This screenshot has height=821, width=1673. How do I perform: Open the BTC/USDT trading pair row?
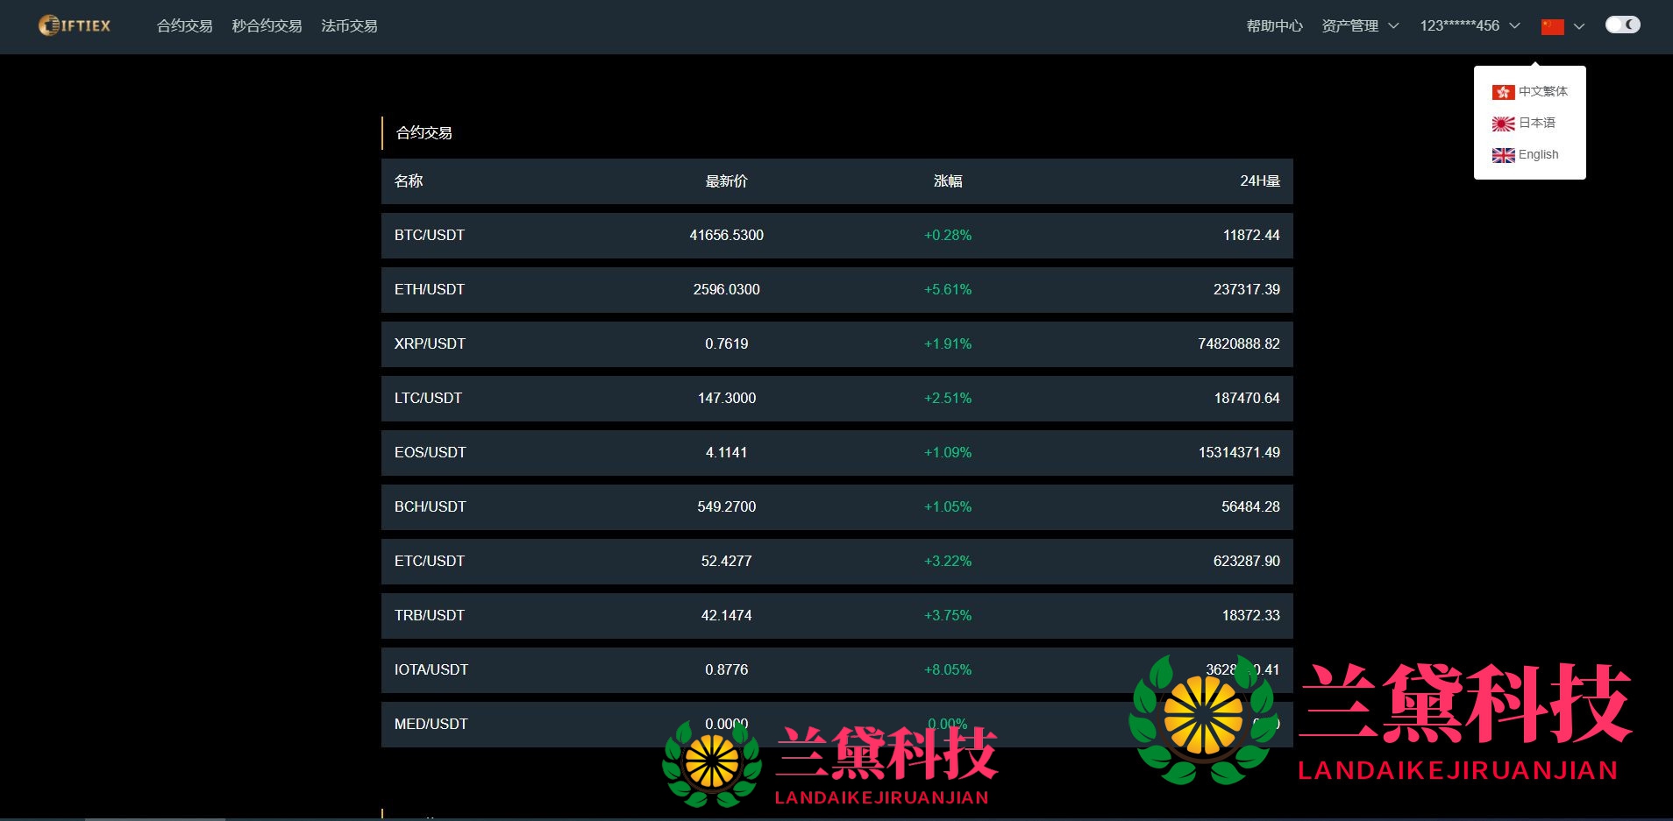[x=430, y=235]
